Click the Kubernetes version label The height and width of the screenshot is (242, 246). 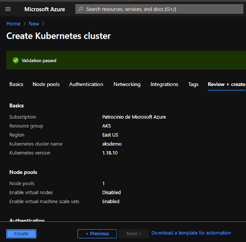point(30,153)
